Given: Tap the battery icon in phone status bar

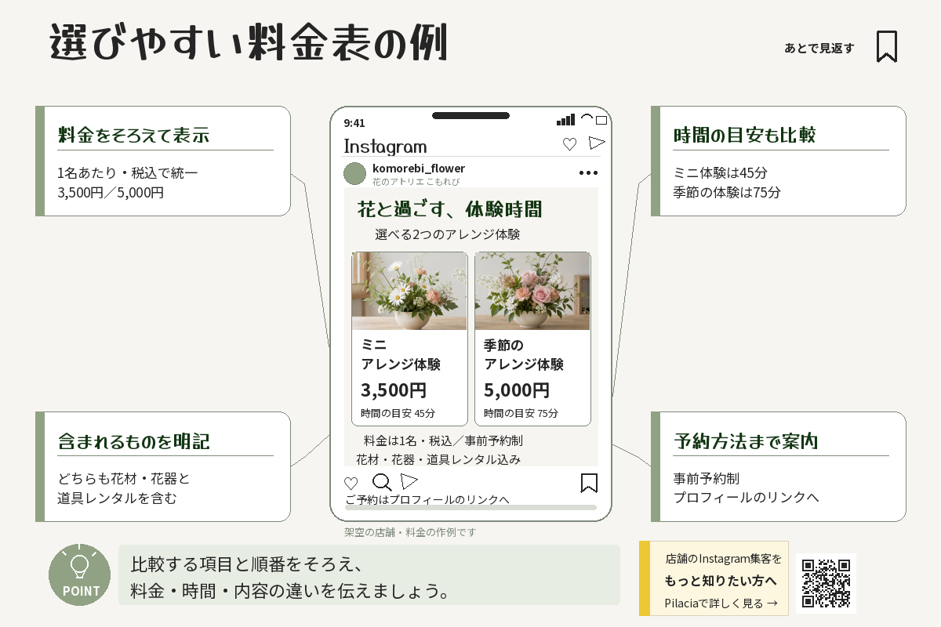Looking at the screenshot, I should 601,121.
